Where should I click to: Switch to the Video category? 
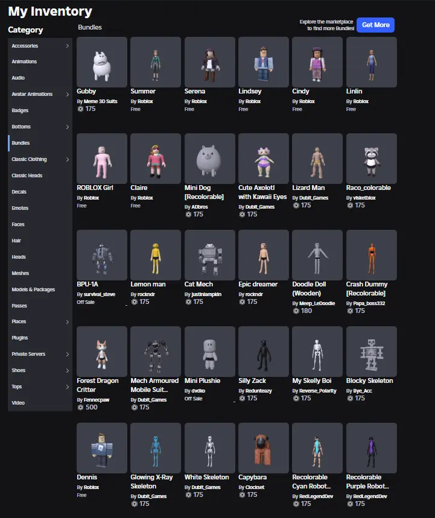(x=40, y=403)
